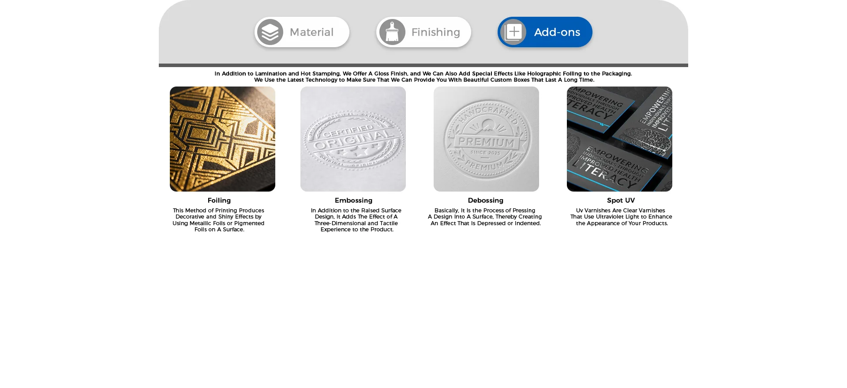The height and width of the screenshot is (388, 847).
Task: Click the Spot UV heading
Action: click(621, 200)
